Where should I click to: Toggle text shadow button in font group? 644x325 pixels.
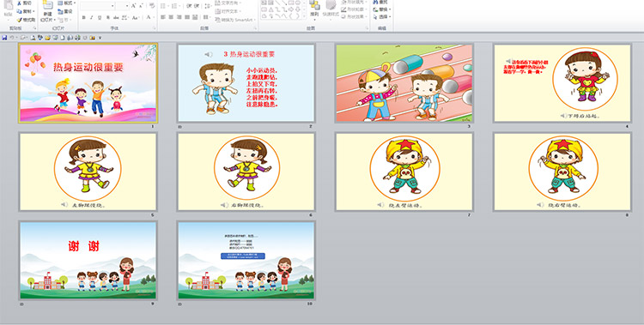(108, 18)
